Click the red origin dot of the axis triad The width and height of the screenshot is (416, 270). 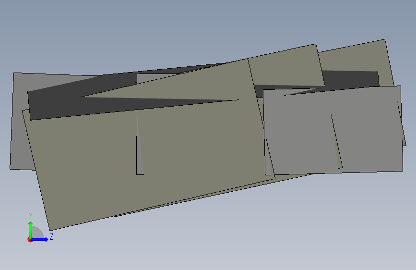(x=30, y=240)
